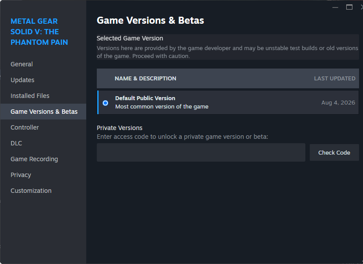Select Game Versions & Betas in sidebar
The width and height of the screenshot is (363, 264).
click(x=44, y=112)
